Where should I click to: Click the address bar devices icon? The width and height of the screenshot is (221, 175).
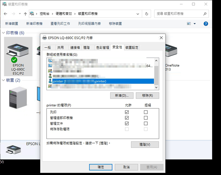(32, 14)
